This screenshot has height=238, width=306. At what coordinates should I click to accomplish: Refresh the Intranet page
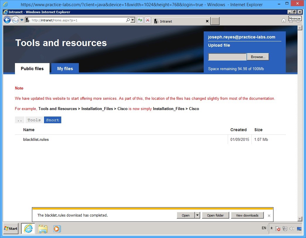140,20
